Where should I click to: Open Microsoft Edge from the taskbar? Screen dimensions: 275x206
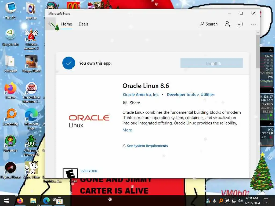(x=46, y=201)
